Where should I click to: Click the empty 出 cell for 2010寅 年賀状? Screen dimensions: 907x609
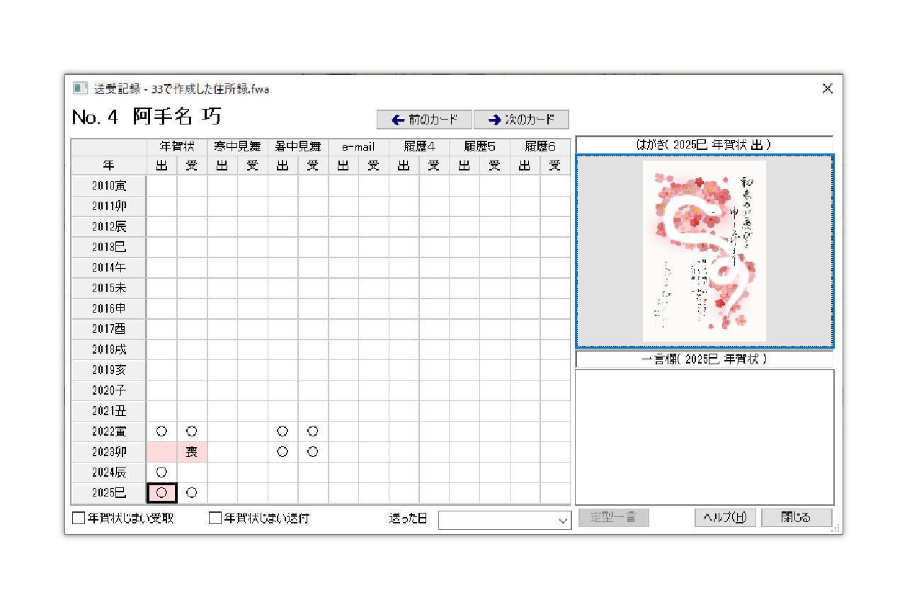point(161,185)
